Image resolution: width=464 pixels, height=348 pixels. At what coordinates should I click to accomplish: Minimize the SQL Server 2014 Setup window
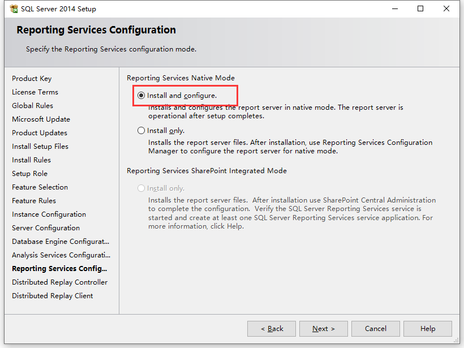point(395,9)
